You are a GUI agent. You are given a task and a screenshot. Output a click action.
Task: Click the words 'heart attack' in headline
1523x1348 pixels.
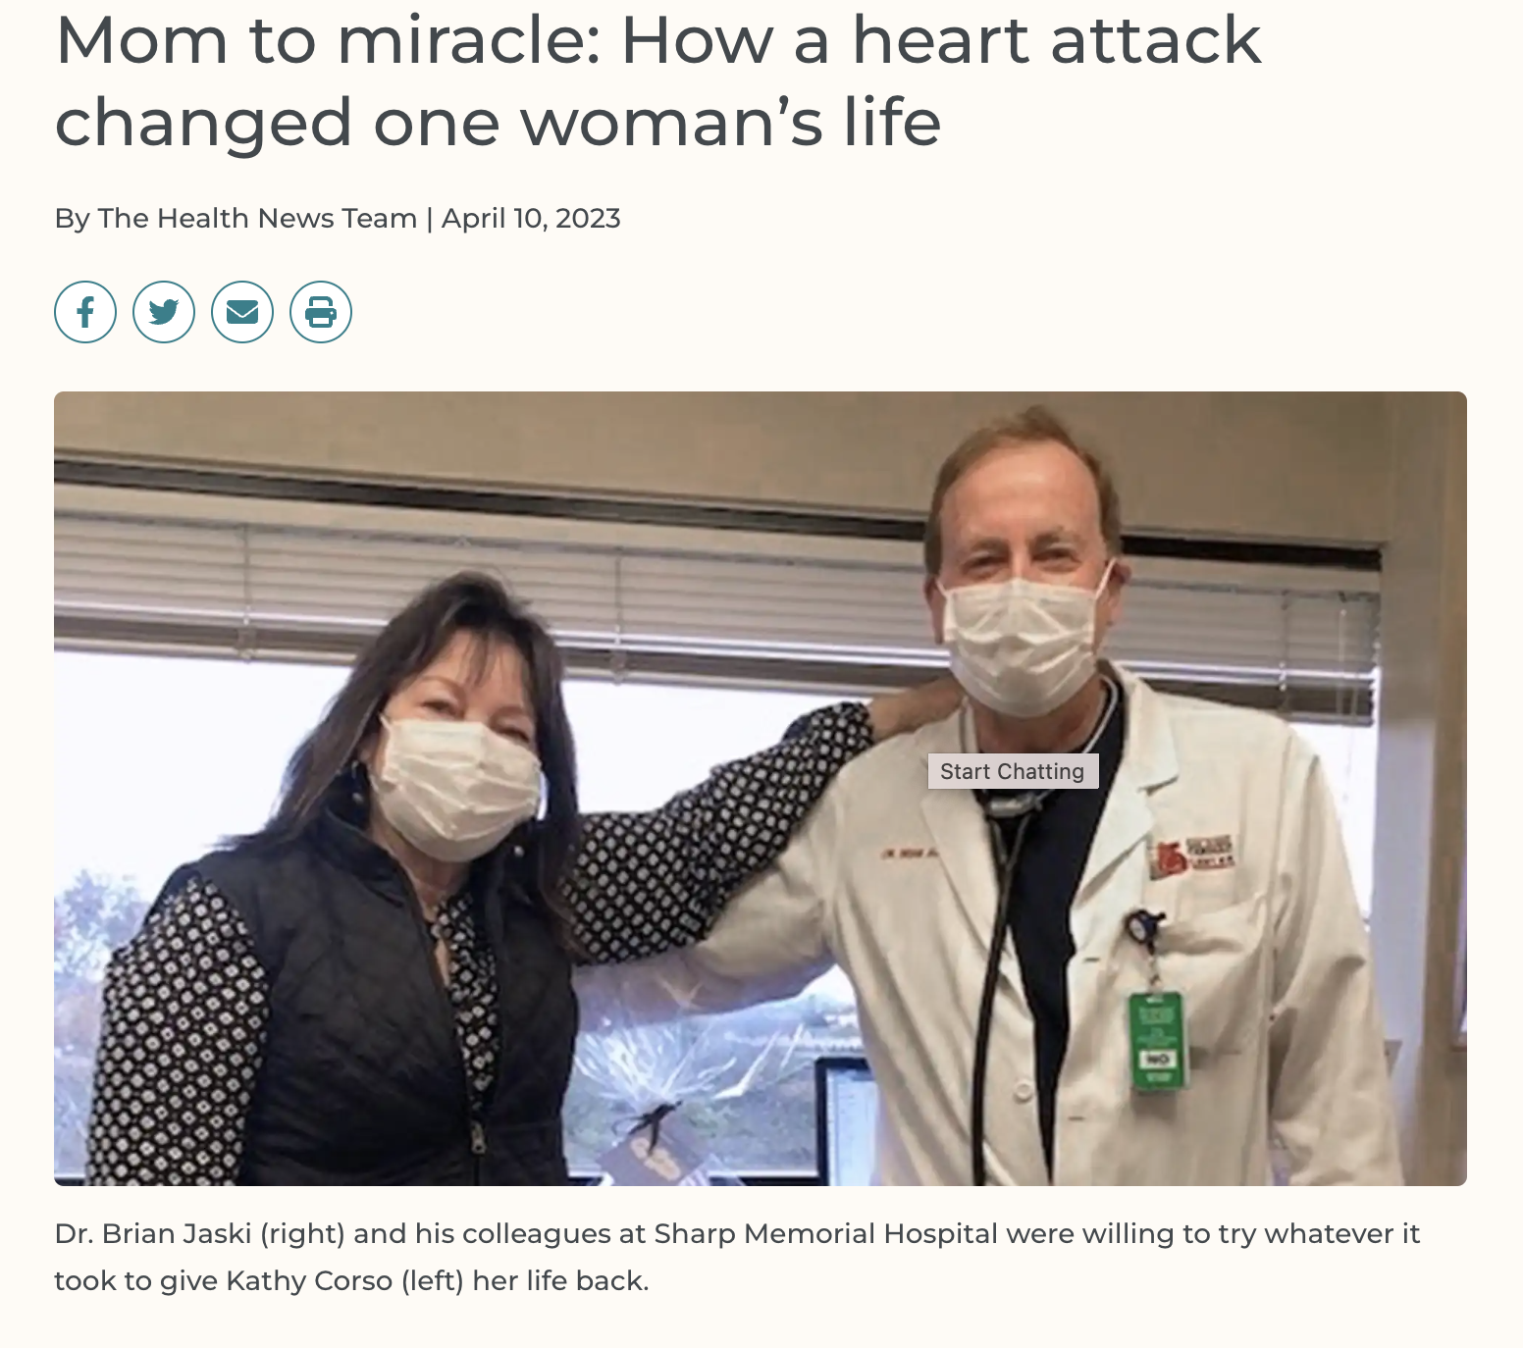(x=1056, y=40)
